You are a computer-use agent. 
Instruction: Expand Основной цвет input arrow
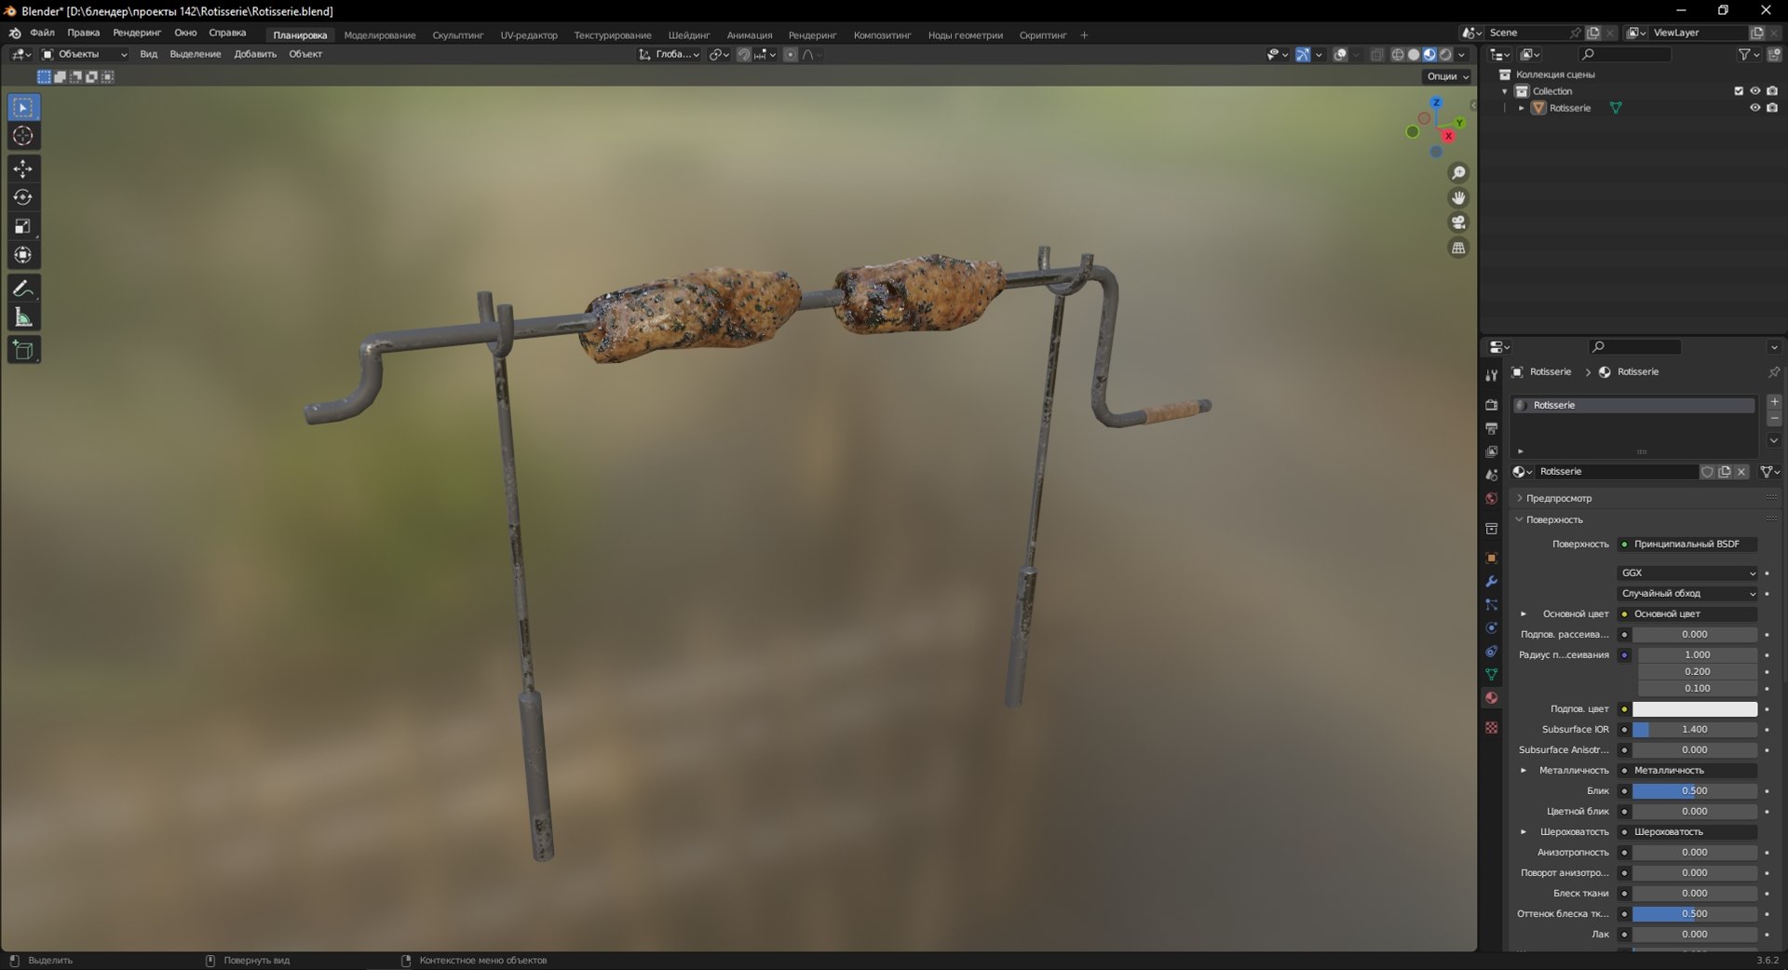1524,613
